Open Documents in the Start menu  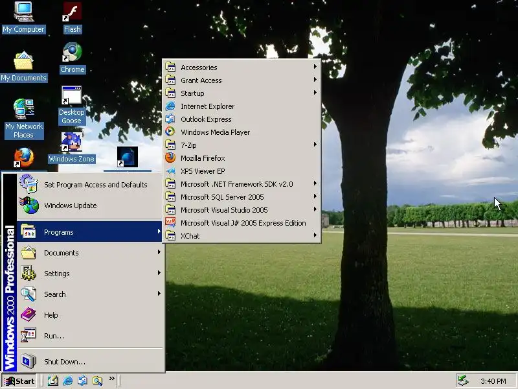click(89, 253)
